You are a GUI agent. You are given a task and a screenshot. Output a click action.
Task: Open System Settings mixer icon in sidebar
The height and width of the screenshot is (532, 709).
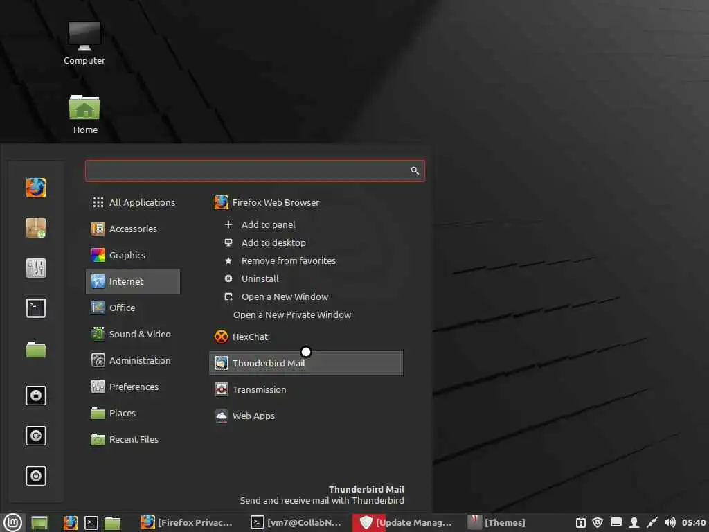click(x=36, y=268)
